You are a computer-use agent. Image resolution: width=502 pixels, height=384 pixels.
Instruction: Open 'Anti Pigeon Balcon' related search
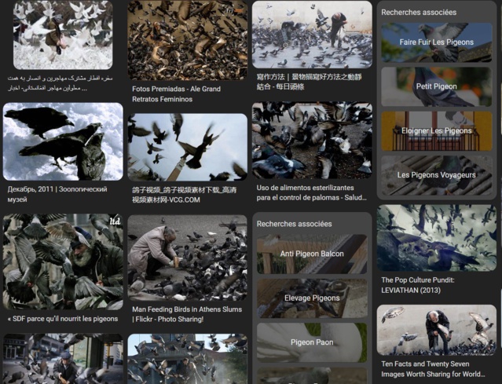pos(312,254)
